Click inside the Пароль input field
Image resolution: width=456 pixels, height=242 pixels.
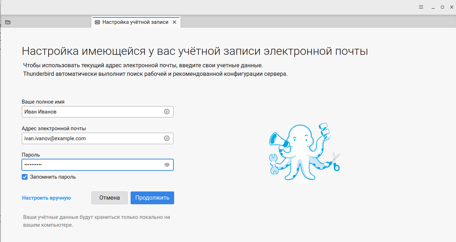coord(91,165)
